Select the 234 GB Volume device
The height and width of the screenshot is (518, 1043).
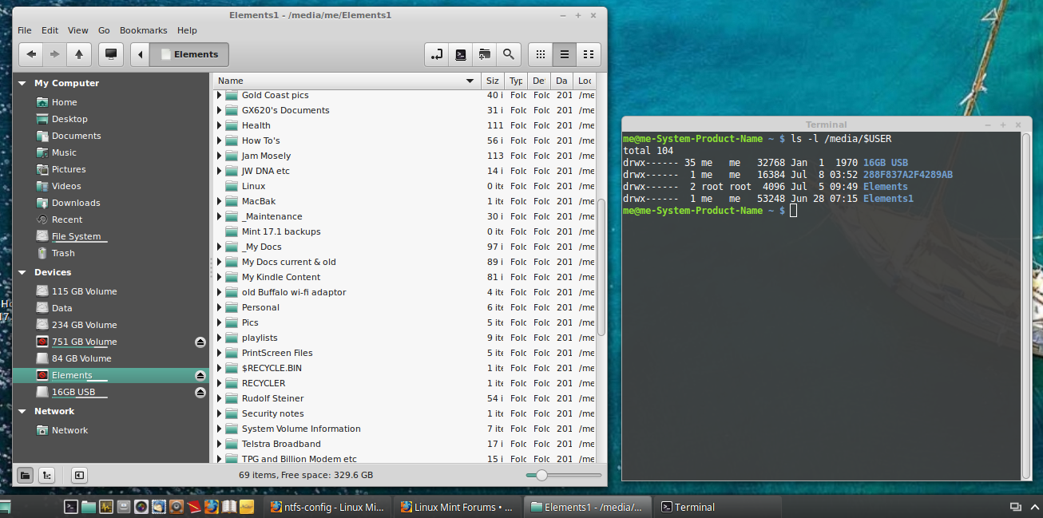click(84, 325)
